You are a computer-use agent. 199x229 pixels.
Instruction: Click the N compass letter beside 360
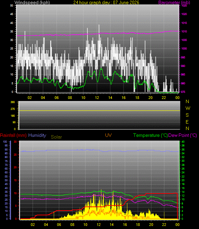pos(187,101)
